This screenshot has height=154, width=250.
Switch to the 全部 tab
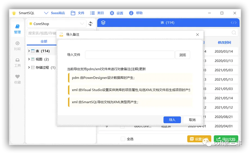[x=44, y=41]
